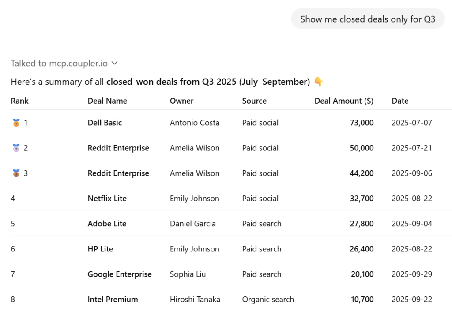This screenshot has width=452, height=330.
Task: Click the 'Organic search' source cell
Action: click(x=268, y=300)
